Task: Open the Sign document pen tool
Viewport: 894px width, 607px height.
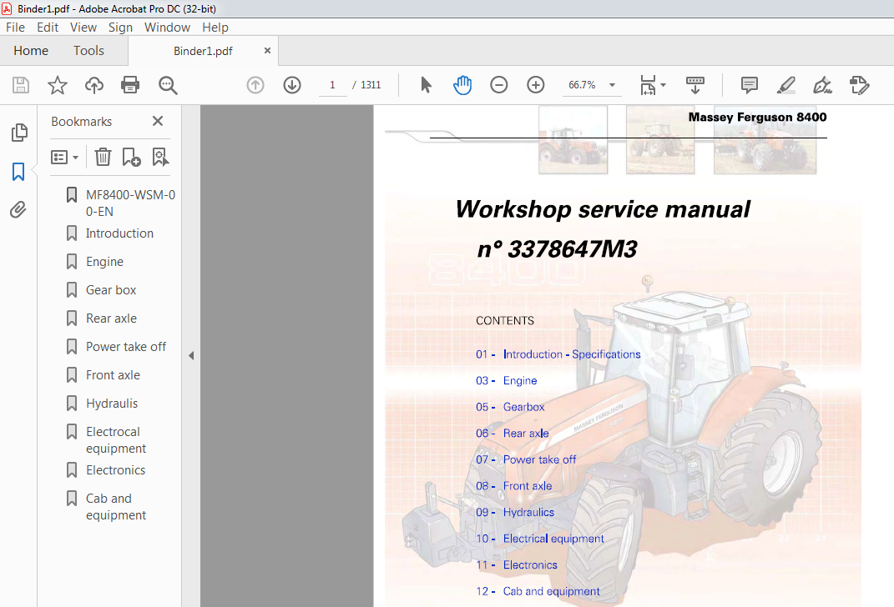Action: point(822,85)
